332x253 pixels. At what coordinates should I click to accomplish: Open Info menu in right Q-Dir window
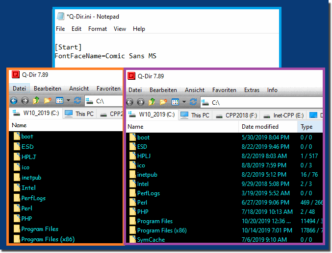click(272, 90)
